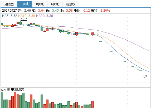
Task: Select the 日K线 tab
Action: [x=25, y=4]
